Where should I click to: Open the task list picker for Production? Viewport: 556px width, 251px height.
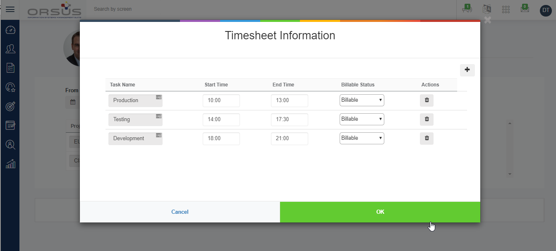pos(159,97)
